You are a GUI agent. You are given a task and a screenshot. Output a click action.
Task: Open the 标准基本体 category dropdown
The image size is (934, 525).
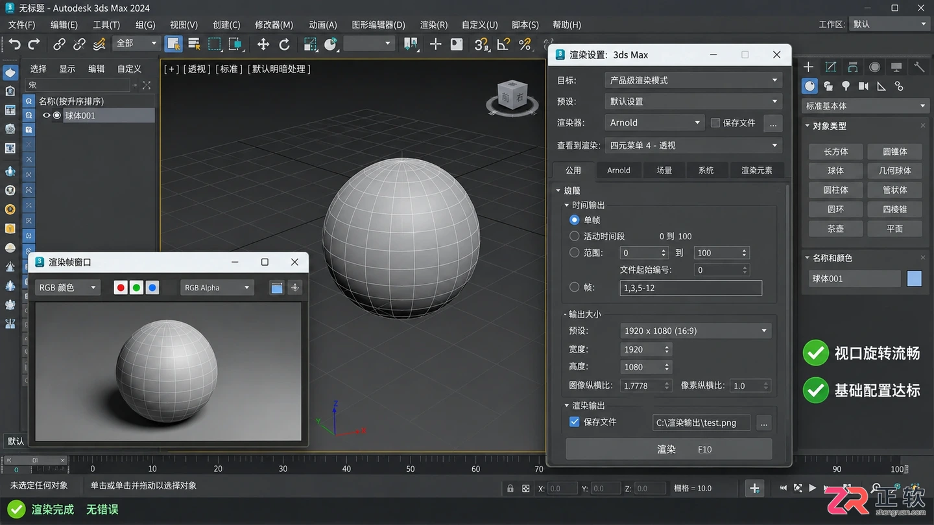tap(866, 106)
